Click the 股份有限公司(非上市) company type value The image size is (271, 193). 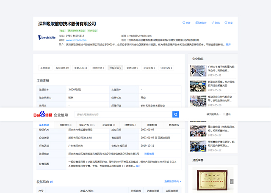point(80,138)
